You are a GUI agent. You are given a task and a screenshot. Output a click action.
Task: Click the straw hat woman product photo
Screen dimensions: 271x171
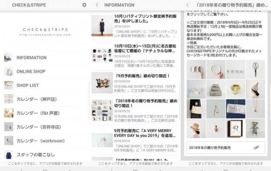point(196,128)
